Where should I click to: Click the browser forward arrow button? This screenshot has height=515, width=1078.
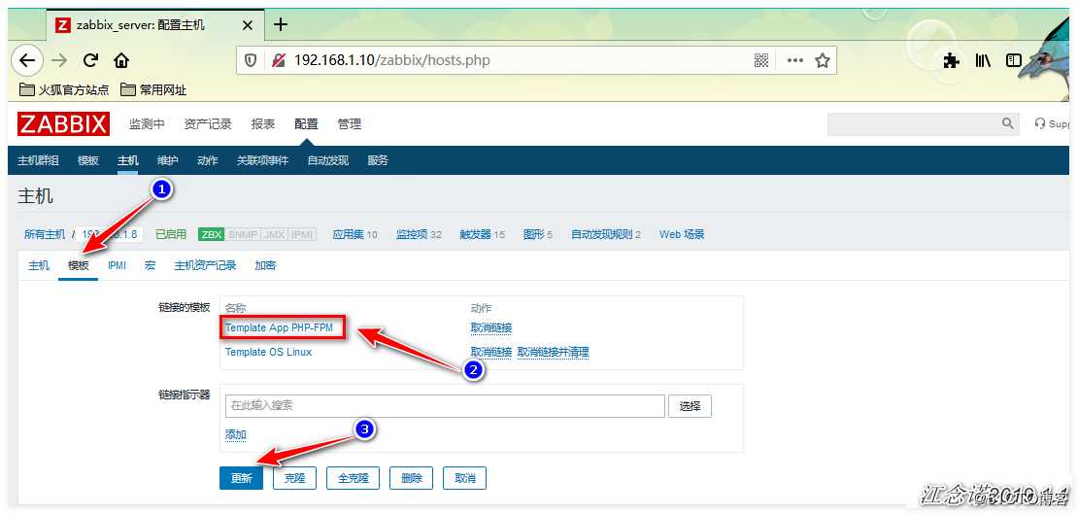pyautogui.click(x=59, y=60)
